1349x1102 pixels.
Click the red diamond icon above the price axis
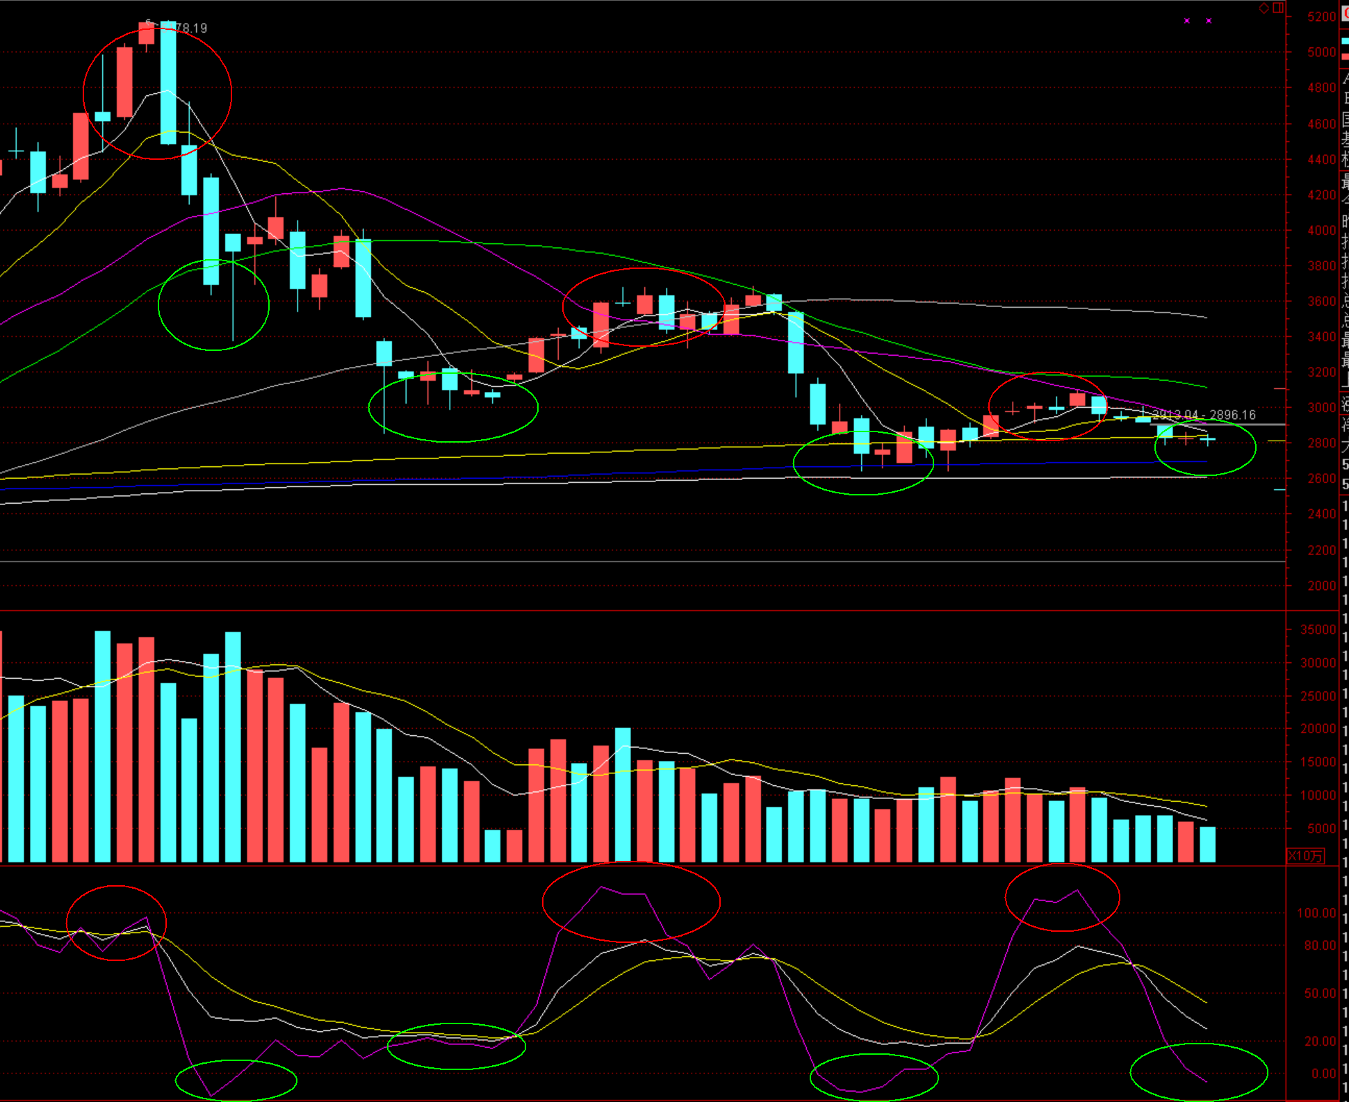coord(1264,8)
